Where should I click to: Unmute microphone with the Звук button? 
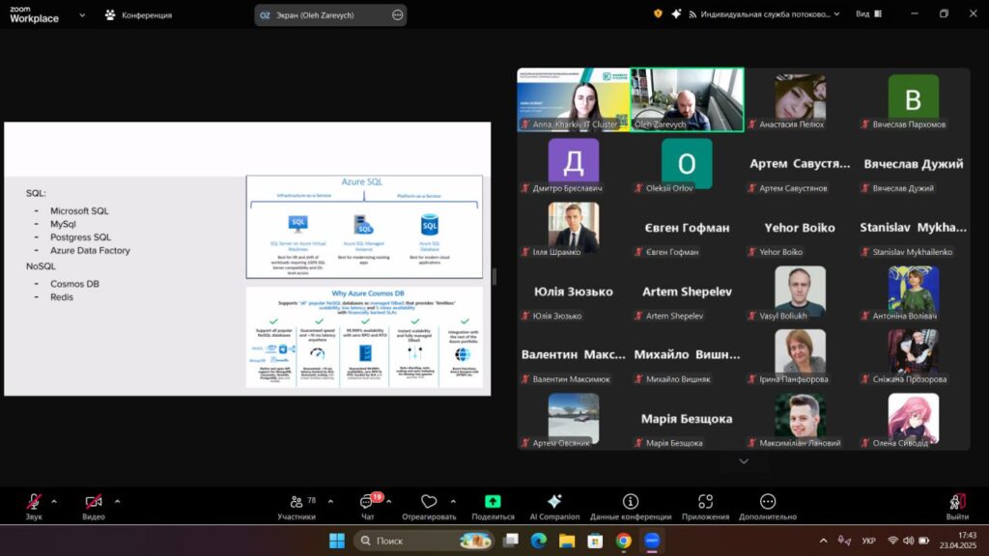coord(34,506)
